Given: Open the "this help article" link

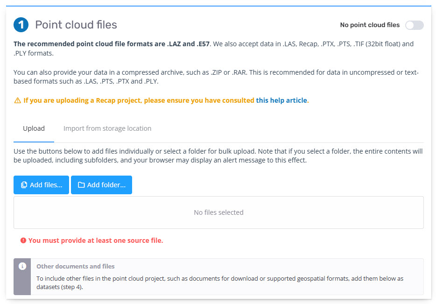Looking at the screenshot, I should [x=281, y=100].
